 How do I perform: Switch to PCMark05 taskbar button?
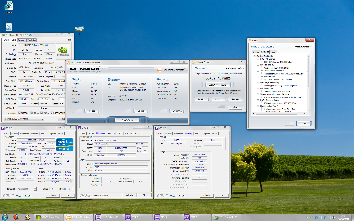[78, 217]
